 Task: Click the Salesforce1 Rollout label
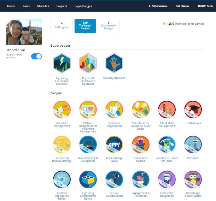coord(140,159)
